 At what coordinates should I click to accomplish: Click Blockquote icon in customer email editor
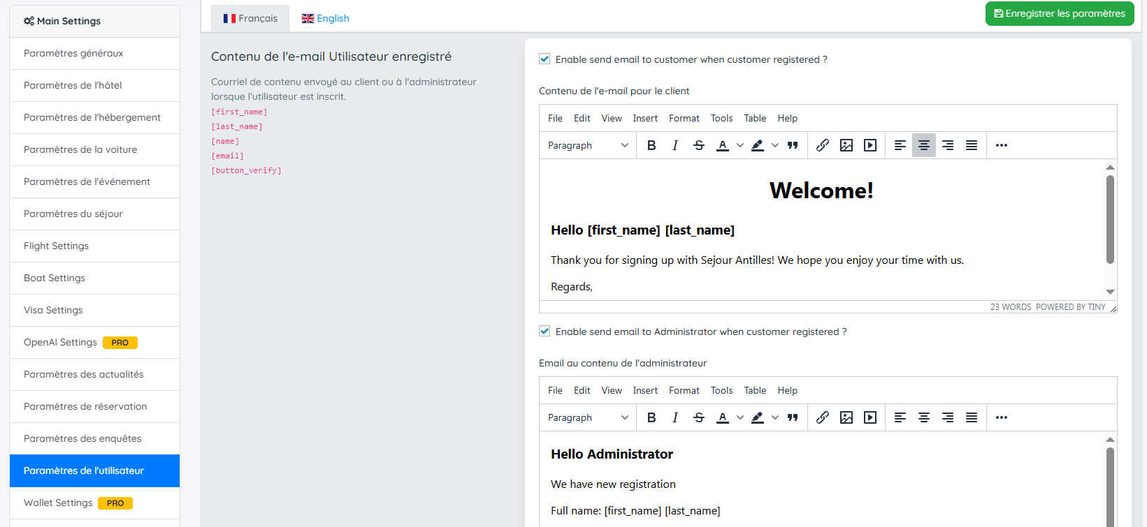[x=793, y=145]
